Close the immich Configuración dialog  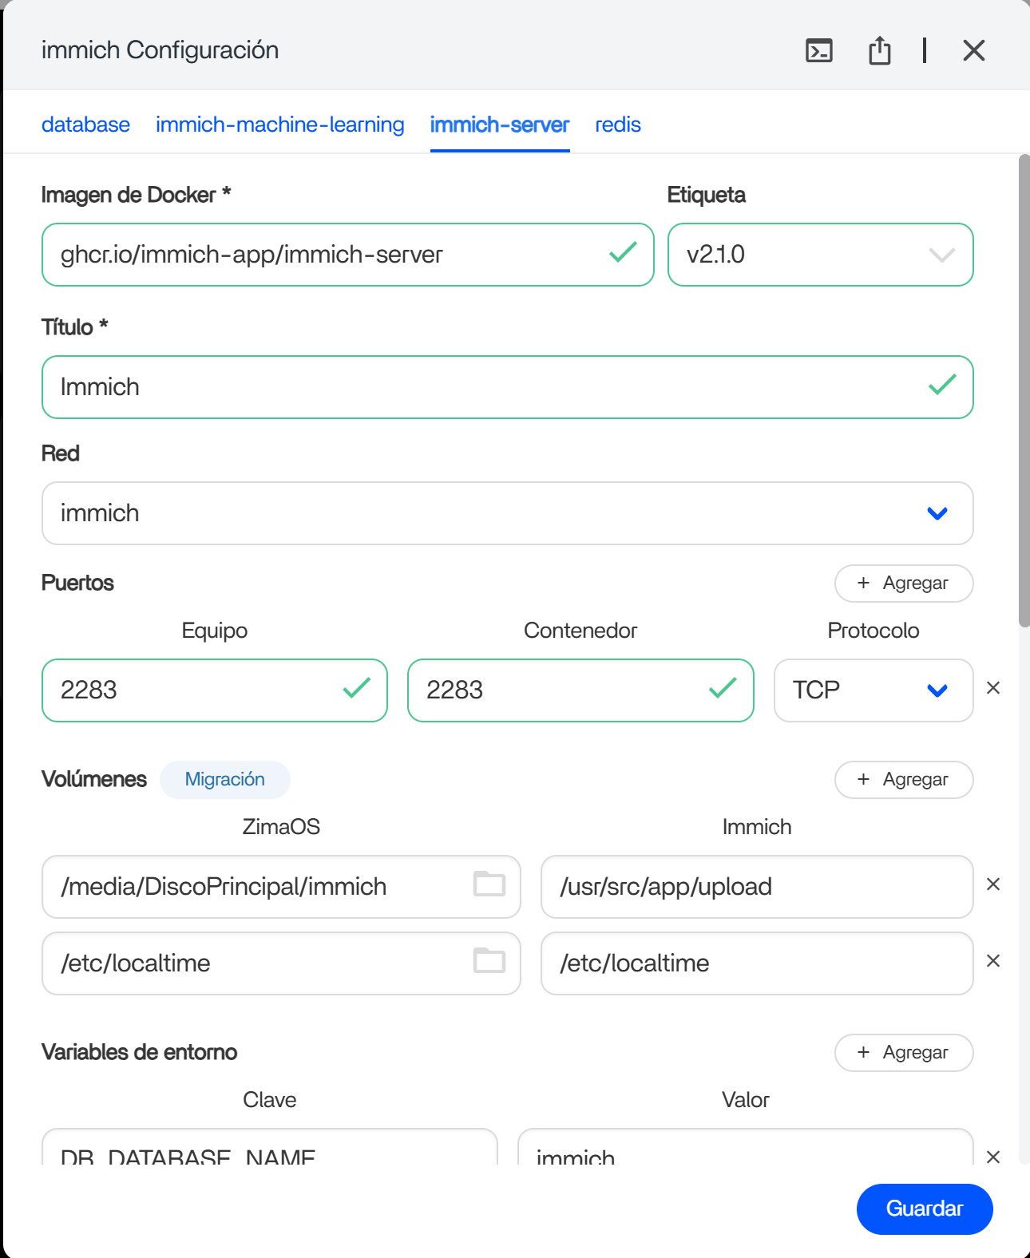973,51
